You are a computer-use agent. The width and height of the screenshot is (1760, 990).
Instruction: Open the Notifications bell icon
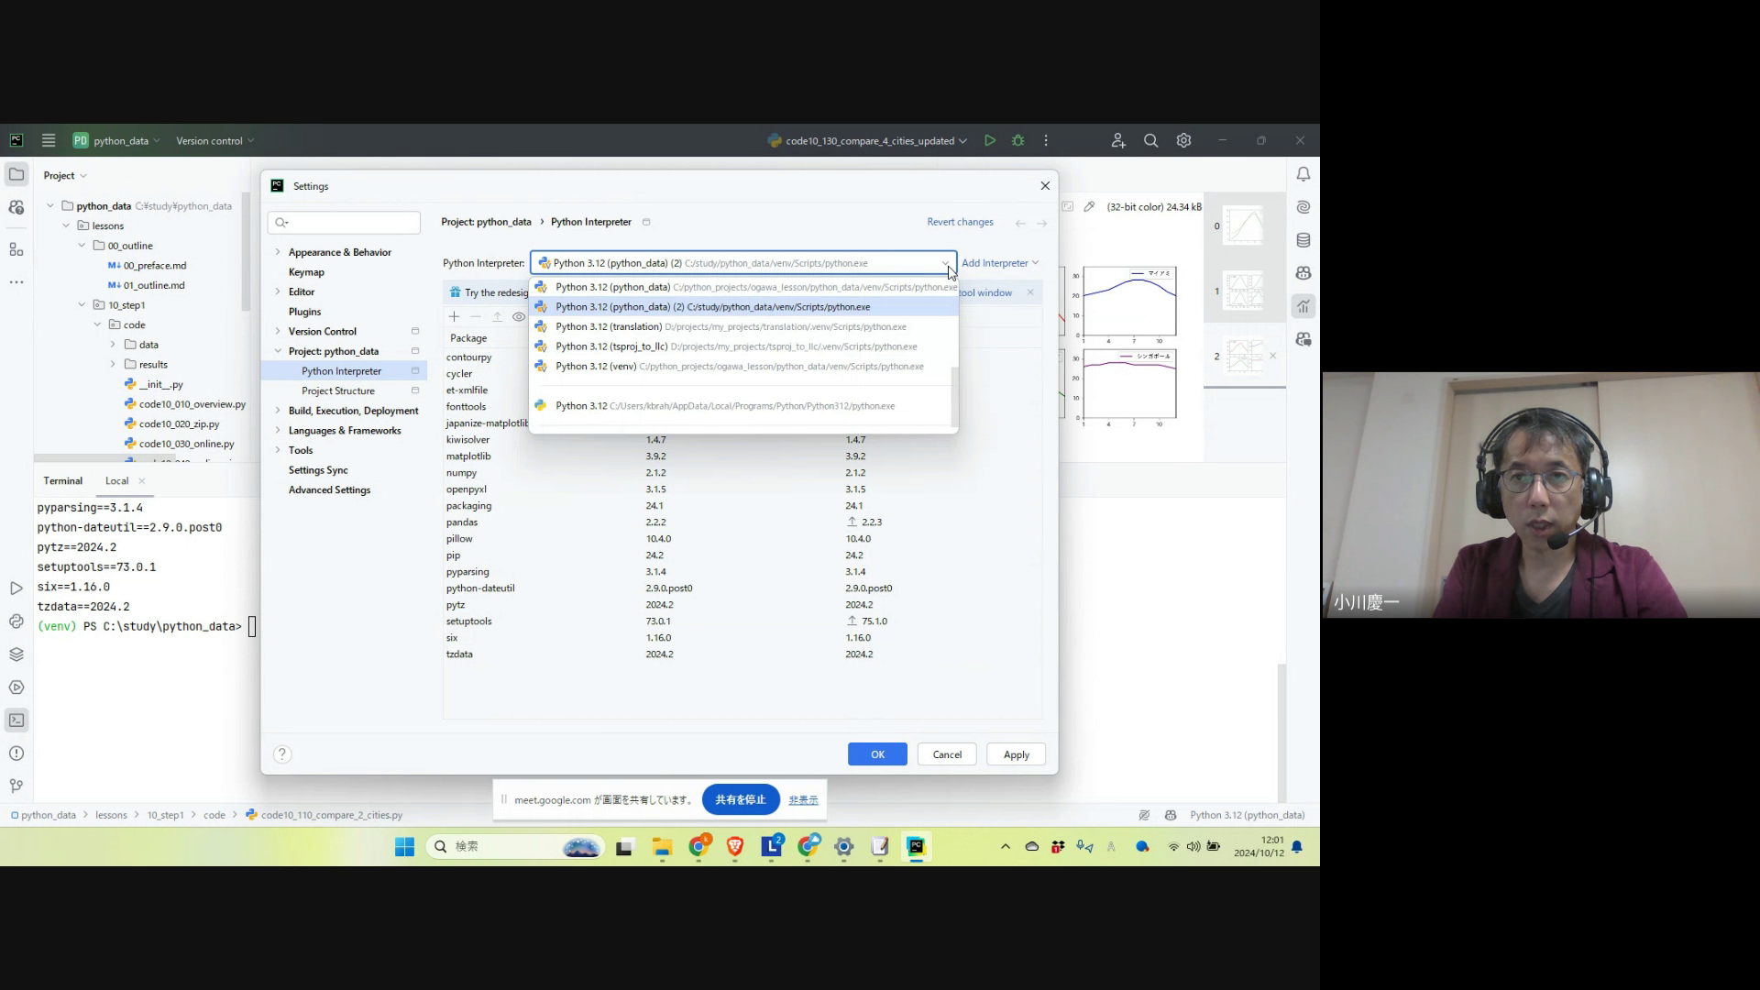1303,174
